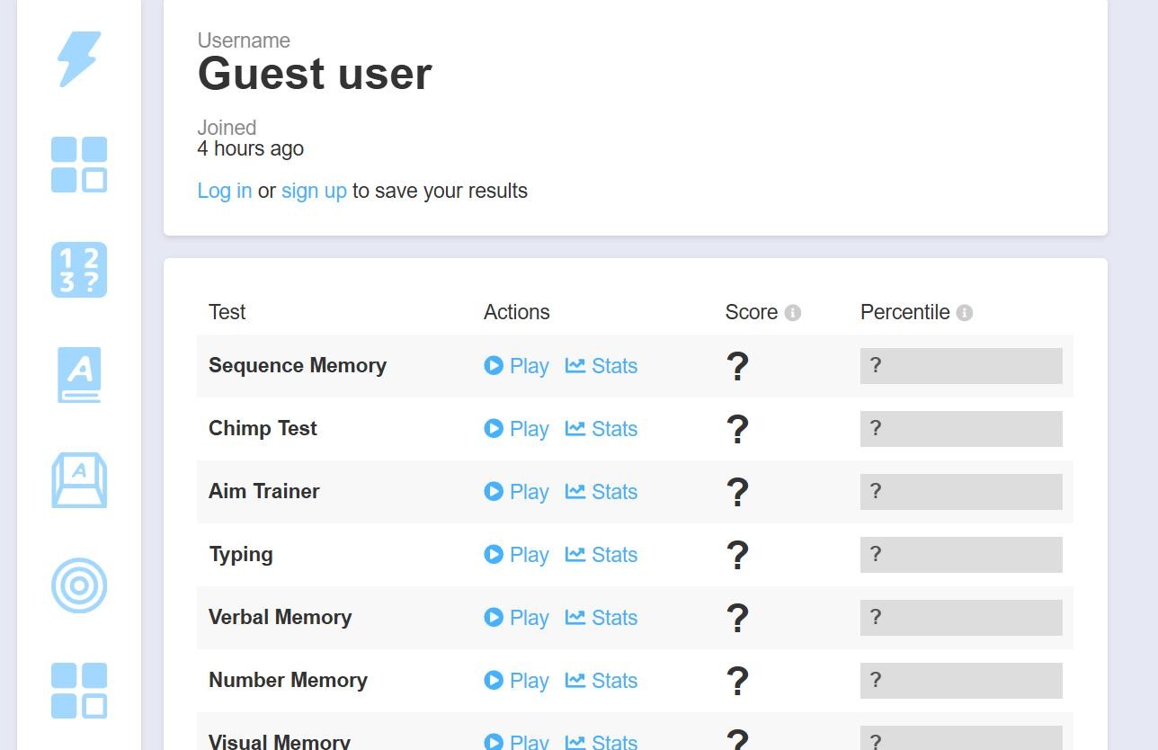Open the lightning bolt Reaction Time icon
Viewport: 1158px width, 750px height.
(x=79, y=59)
